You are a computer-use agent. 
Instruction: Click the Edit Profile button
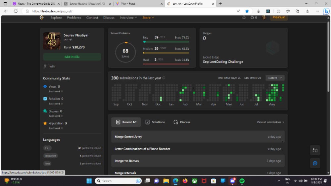coord(72,57)
